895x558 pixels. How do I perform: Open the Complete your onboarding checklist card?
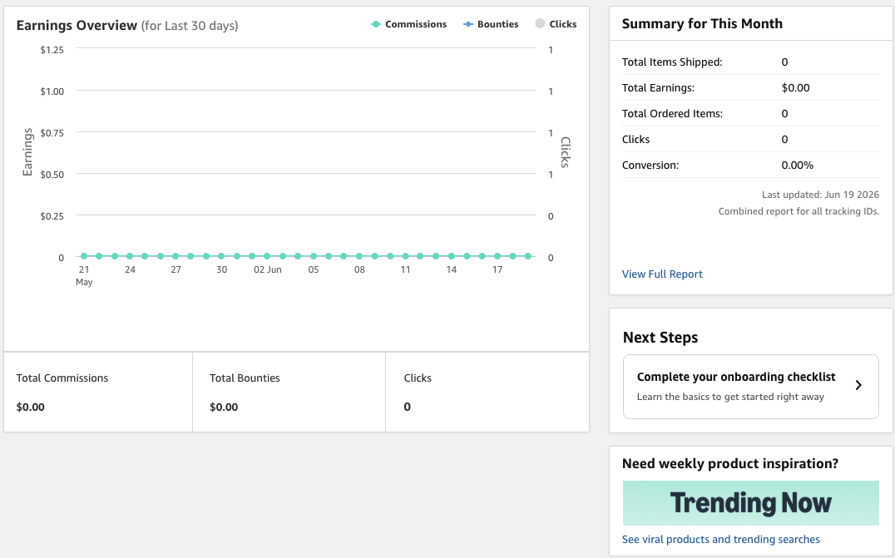pyautogui.click(x=750, y=387)
